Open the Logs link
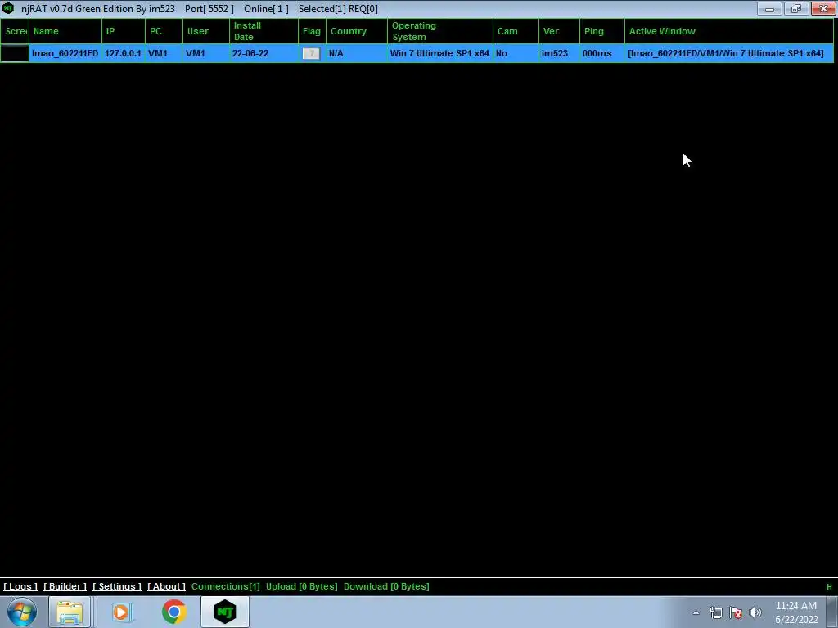Image resolution: width=838 pixels, height=628 pixels. click(x=20, y=586)
